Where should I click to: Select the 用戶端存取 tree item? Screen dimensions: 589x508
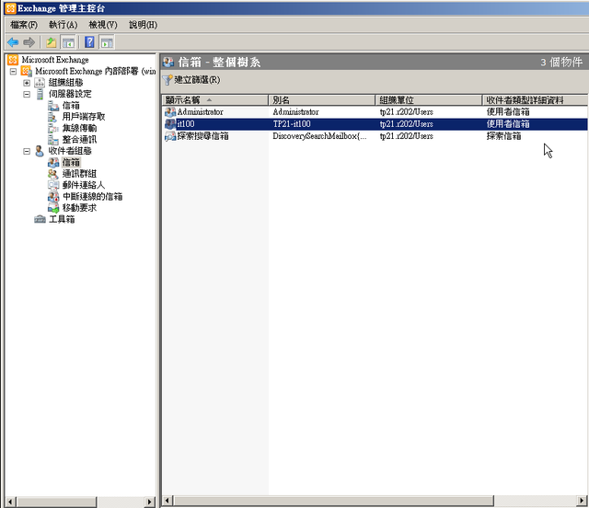(x=84, y=117)
